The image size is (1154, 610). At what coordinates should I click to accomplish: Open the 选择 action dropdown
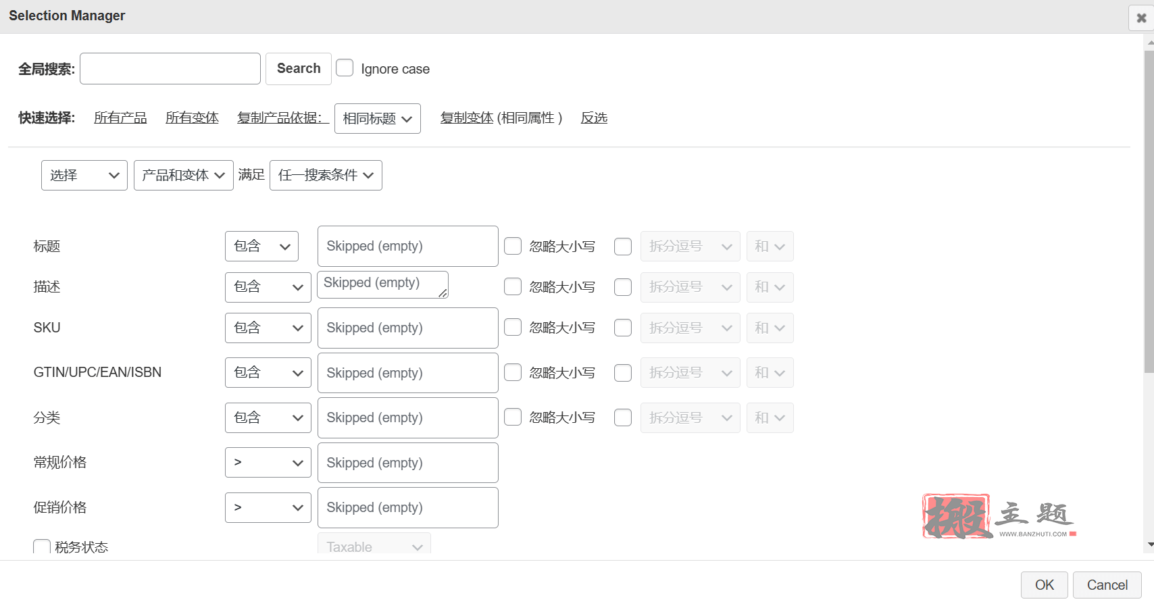pyautogui.click(x=84, y=176)
